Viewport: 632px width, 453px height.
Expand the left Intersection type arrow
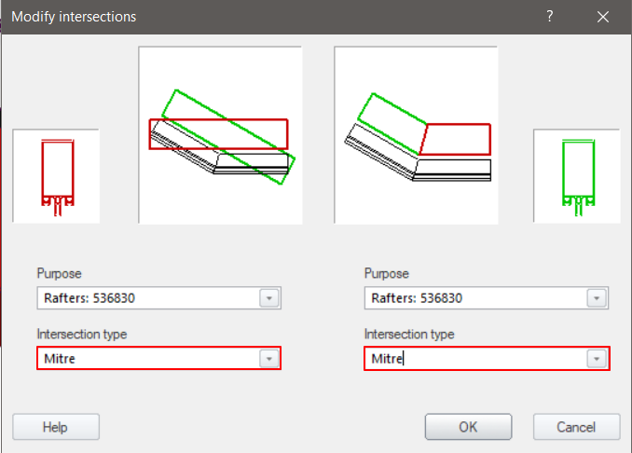coord(268,359)
